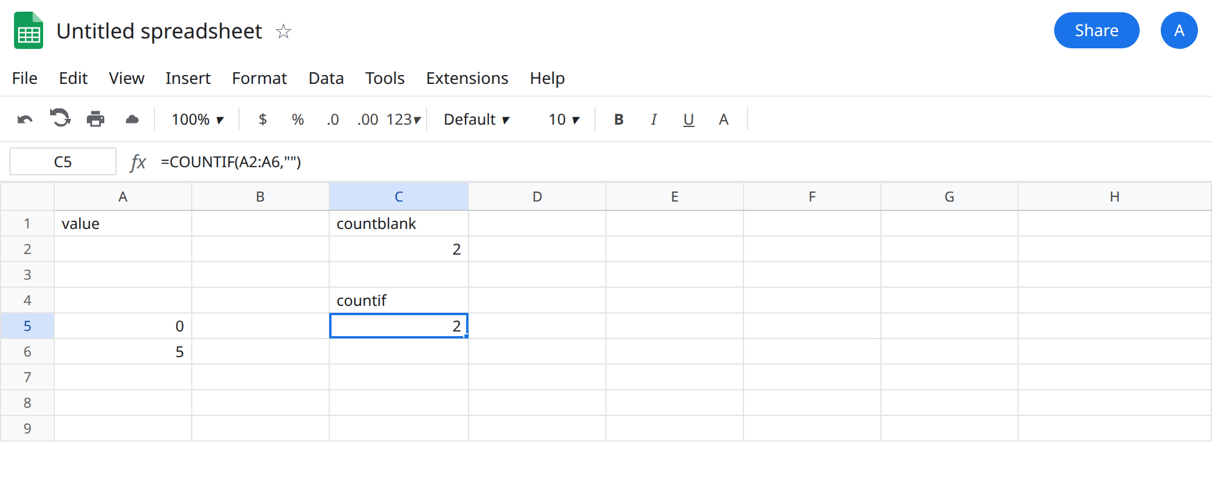Open the Data menu

click(x=326, y=78)
